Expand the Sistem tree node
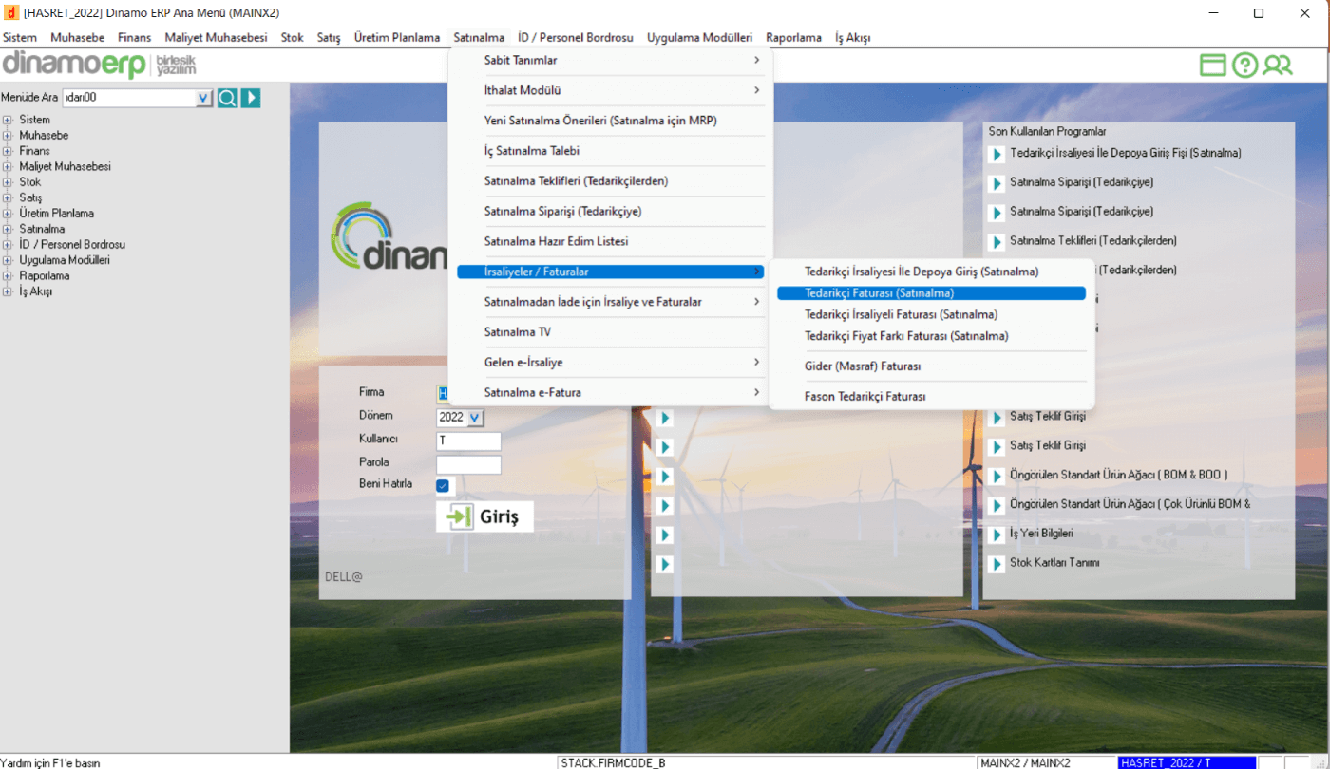The width and height of the screenshot is (1330, 769). (8, 120)
